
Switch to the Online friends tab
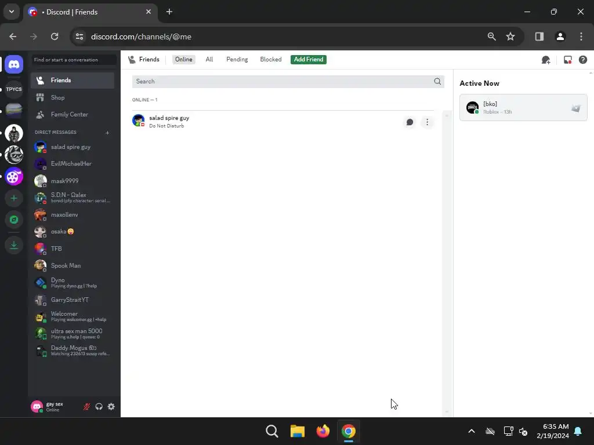[184, 60]
